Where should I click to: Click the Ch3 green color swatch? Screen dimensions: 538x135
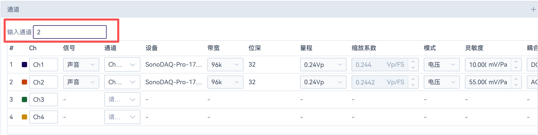point(24,99)
